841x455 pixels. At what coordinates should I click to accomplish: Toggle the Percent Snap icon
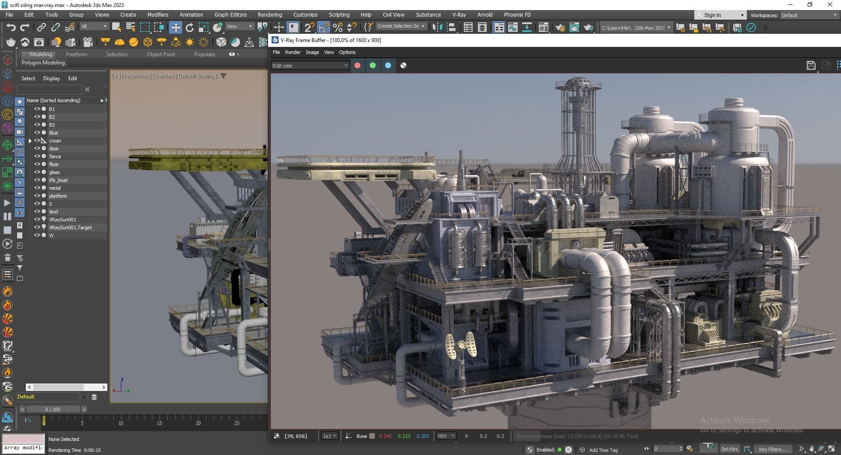click(338, 28)
